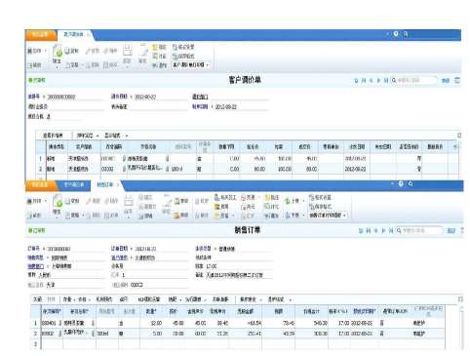Click the list layout icon right of 客户调价单 search
The width and height of the screenshot is (470, 356).
pyautogui.click(x=457, y=80)
